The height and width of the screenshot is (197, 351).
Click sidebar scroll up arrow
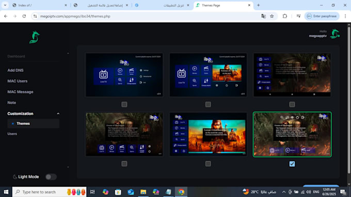[x=68, y=54]
